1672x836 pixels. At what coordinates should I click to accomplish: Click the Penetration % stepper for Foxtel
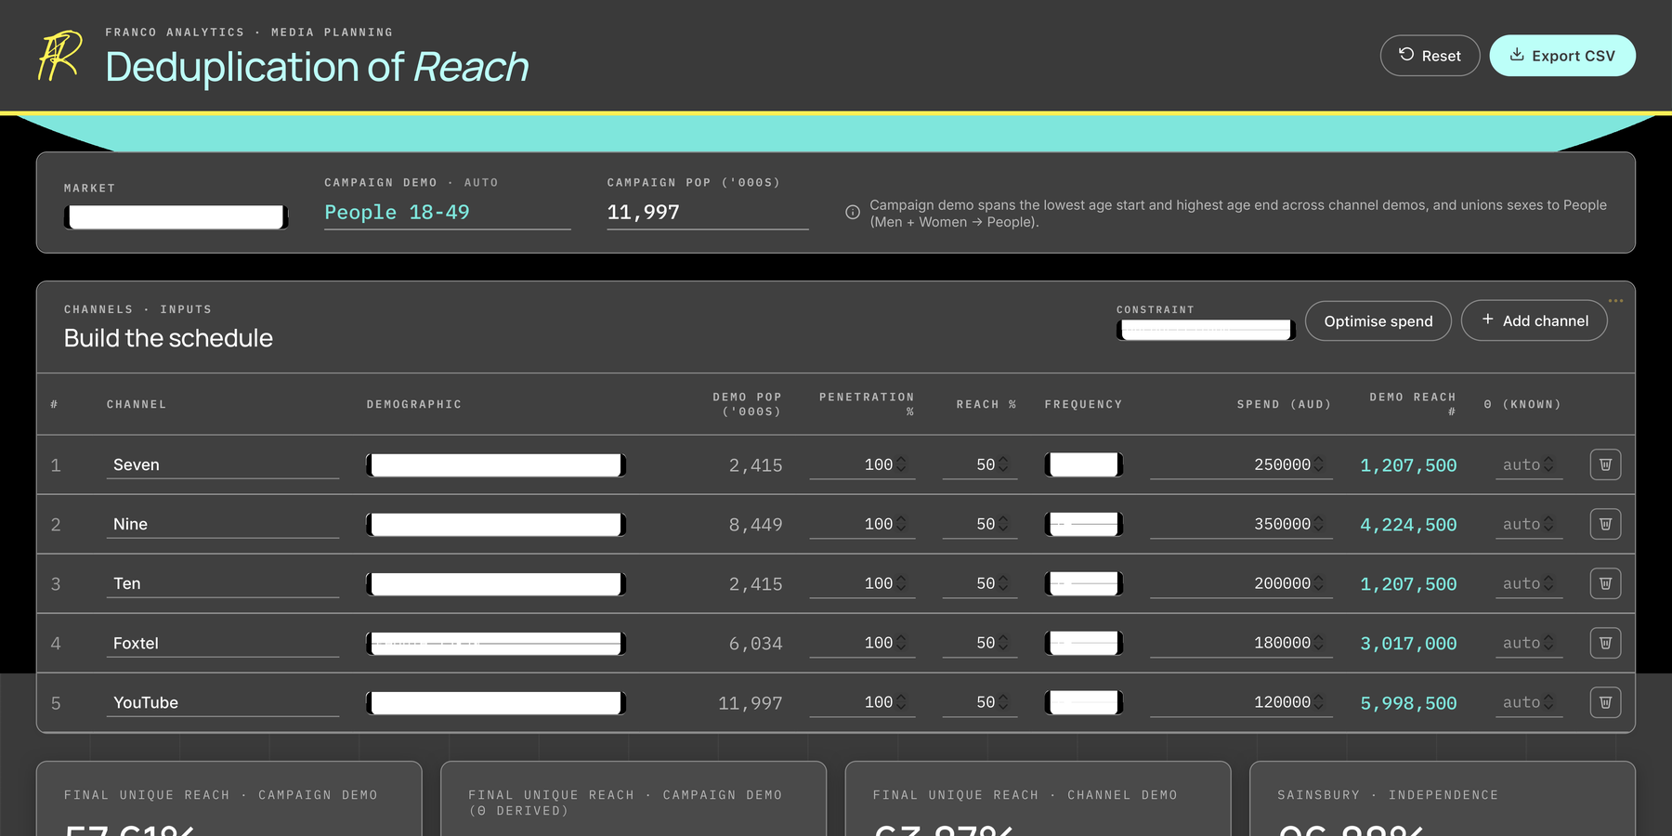901,643
